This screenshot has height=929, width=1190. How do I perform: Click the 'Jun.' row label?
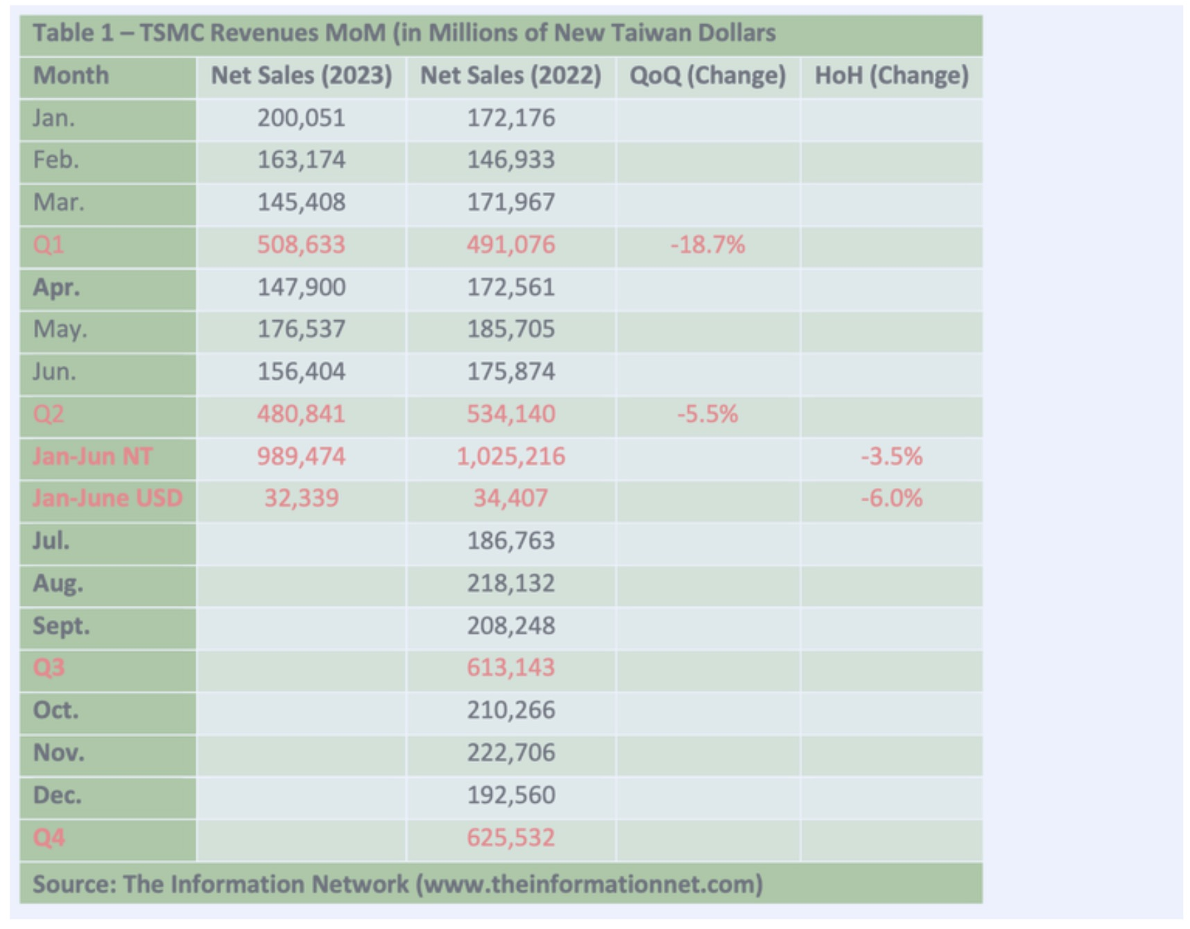55,372
